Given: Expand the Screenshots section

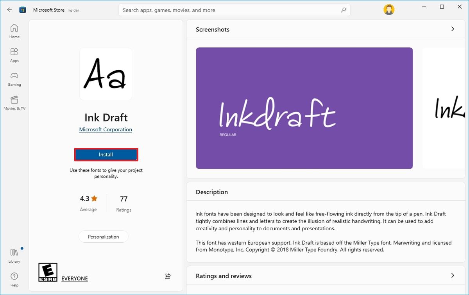Looking at the screenshot, I should tap(453, 29).
